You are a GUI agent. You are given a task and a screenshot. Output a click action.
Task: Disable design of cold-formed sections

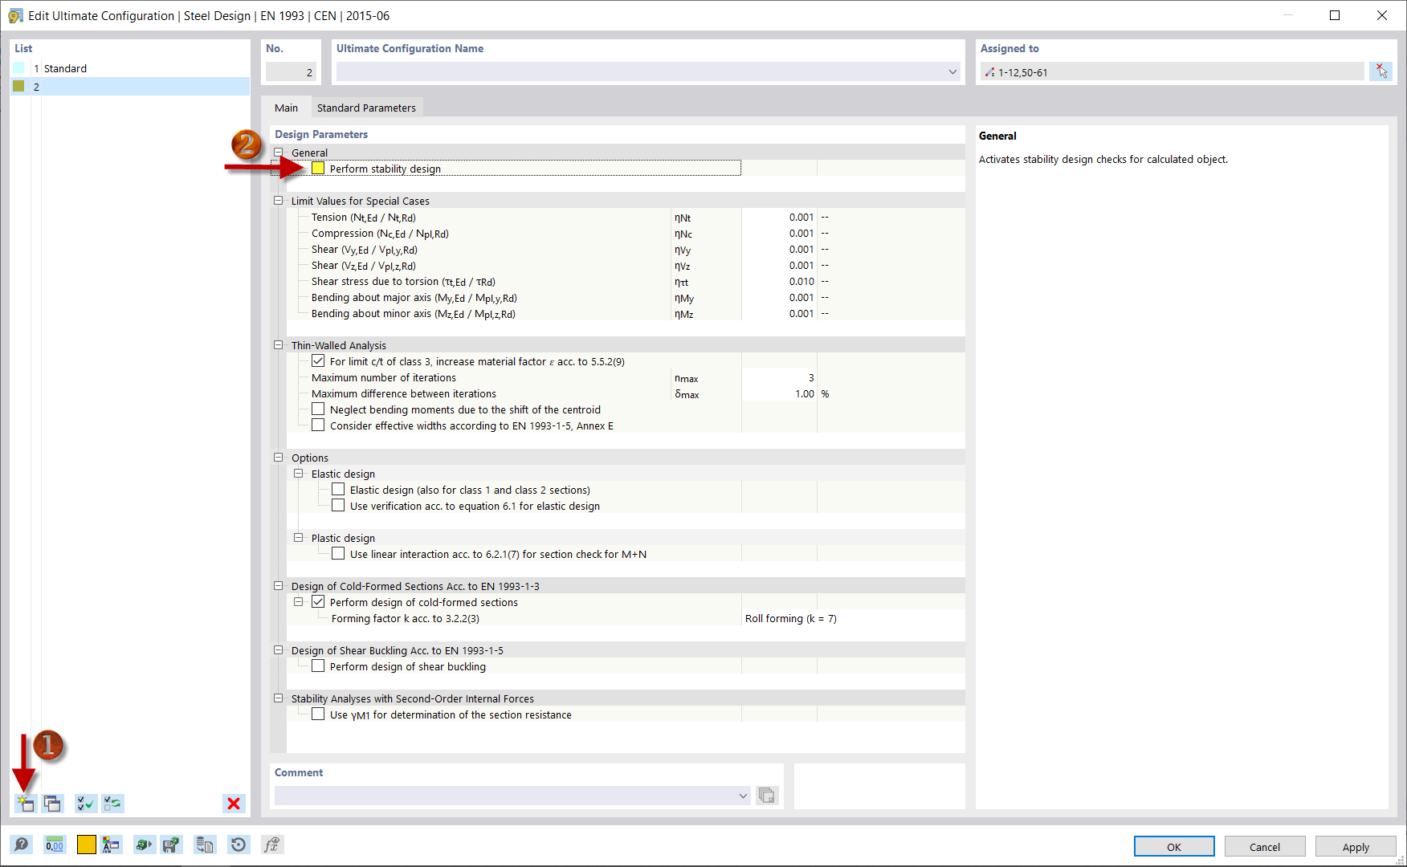[319, 601]
